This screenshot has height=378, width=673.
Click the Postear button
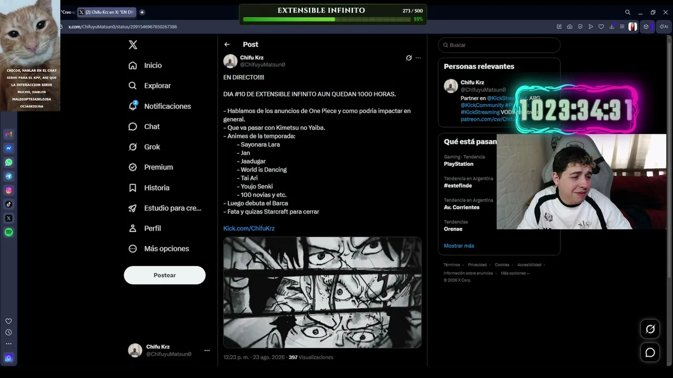165,275
